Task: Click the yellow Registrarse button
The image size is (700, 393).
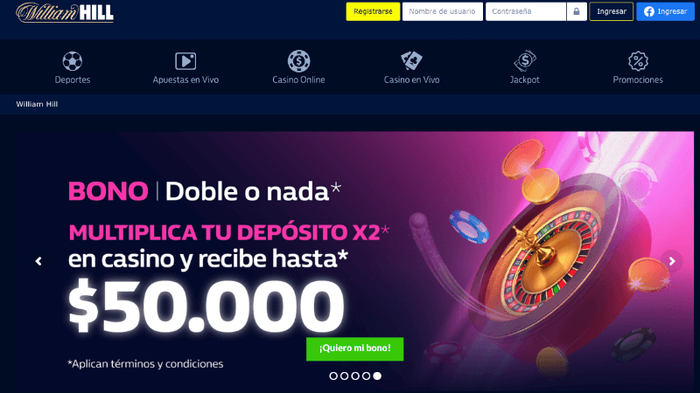Action: coord(373,11)
